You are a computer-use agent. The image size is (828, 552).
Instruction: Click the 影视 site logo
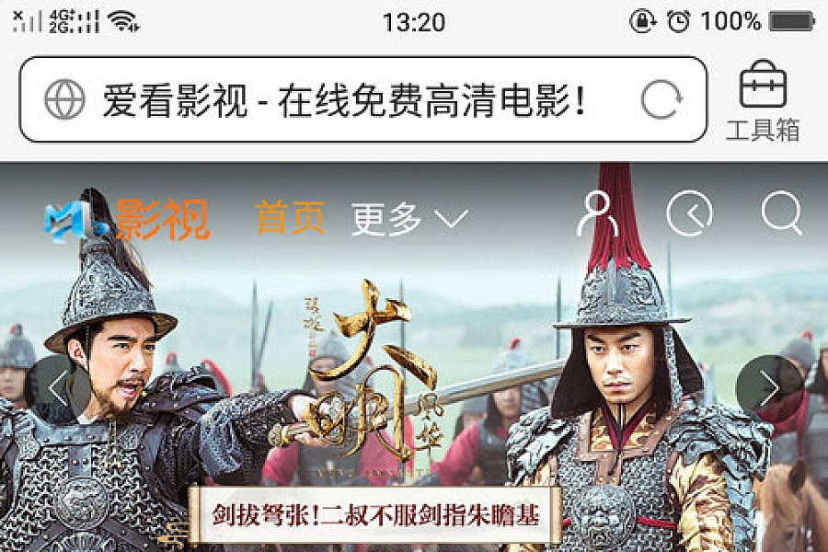coord(127,219)
